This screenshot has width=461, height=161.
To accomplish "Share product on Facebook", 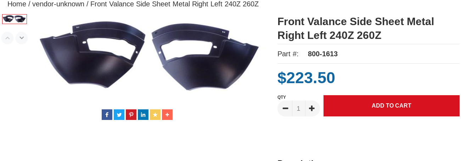I will point(107,115).
